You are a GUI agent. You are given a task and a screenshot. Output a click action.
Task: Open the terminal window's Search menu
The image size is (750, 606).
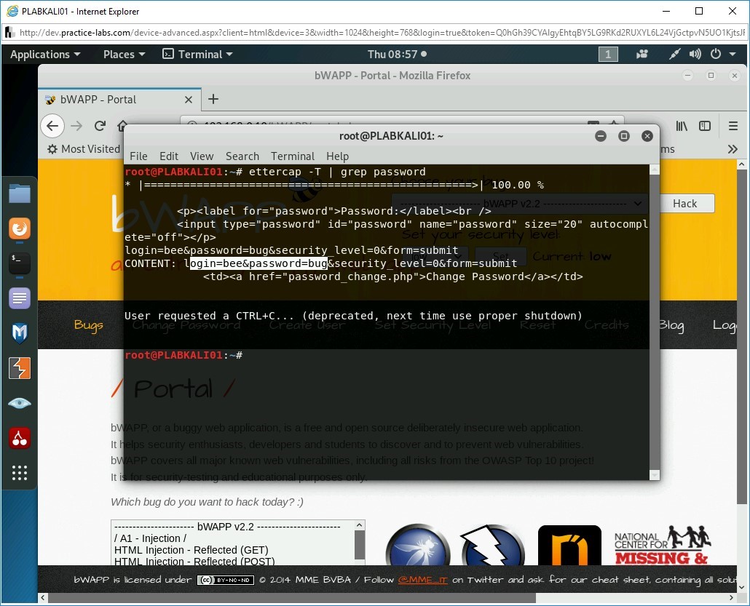(242, 156)
